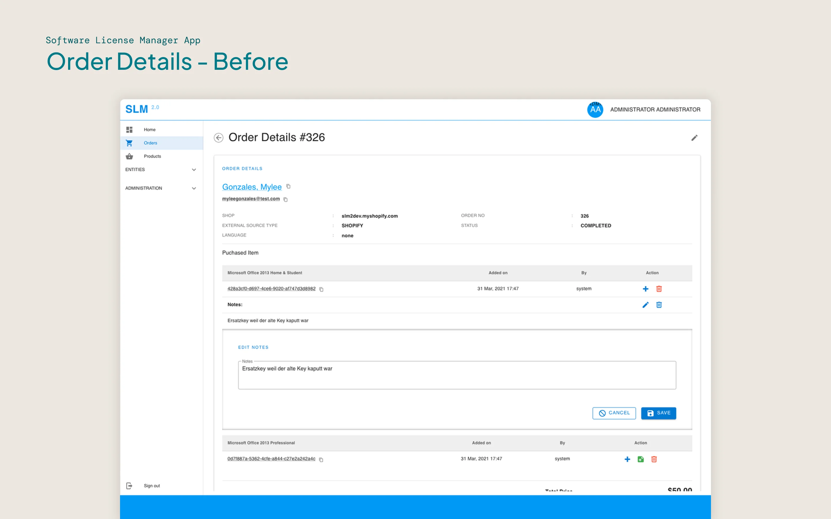Click the Home dashboard icon

130,129
